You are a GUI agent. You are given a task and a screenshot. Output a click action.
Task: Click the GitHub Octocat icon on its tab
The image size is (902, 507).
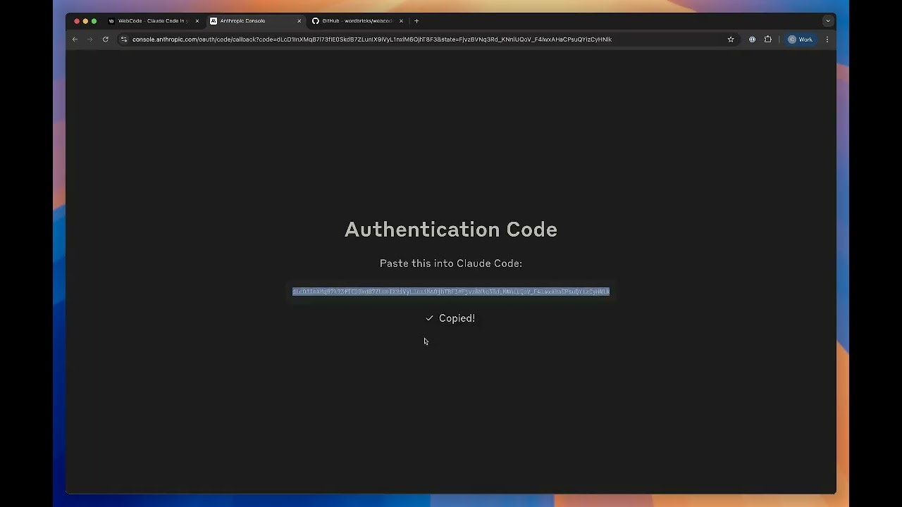pos(315,21)
